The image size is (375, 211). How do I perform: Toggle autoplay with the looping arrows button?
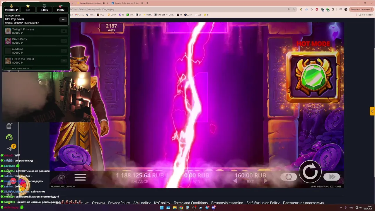(289, 177)
